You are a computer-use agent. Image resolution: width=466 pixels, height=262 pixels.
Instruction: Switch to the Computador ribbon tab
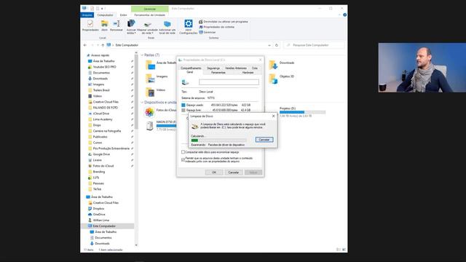[x=105, y=15]
